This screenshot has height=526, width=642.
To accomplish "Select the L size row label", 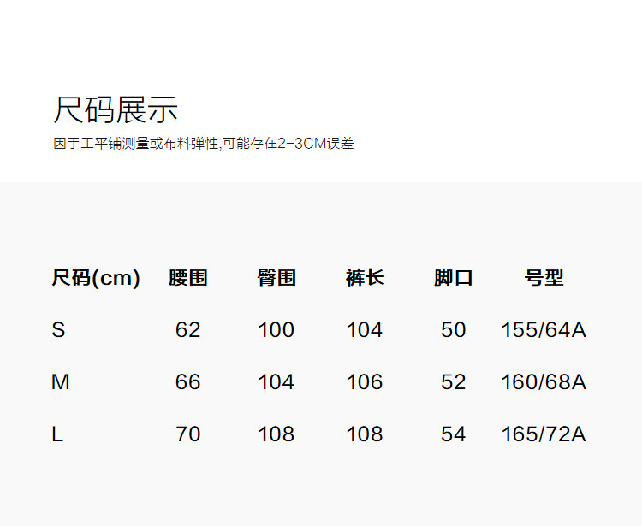I will point(57,434).
